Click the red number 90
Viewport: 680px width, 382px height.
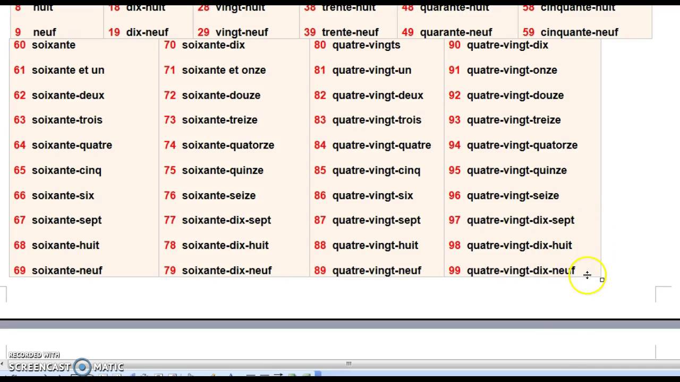pos(454,45)
